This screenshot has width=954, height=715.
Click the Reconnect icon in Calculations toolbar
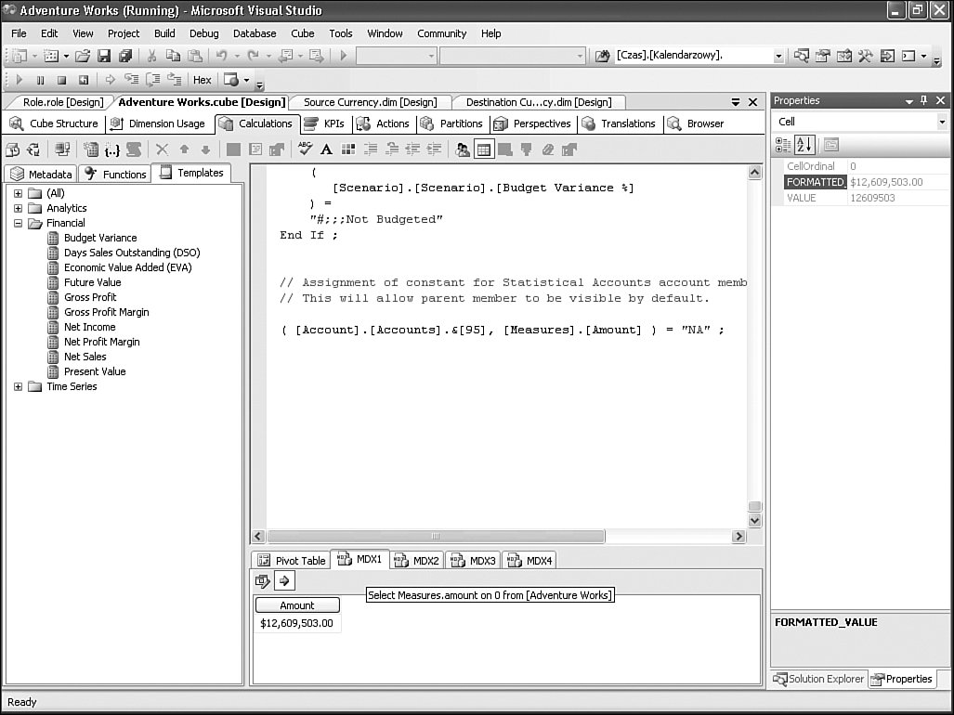33,149
